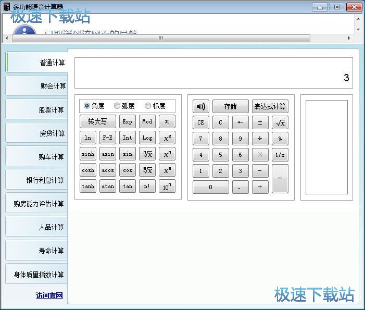The image size is (365, 310).
Task: Click the plus operator button
Action: pos(260,187)
